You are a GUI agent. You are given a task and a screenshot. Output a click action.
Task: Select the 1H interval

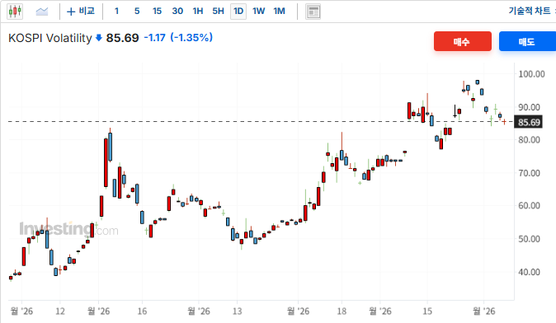pyautogui.click(x=198, y=12)
